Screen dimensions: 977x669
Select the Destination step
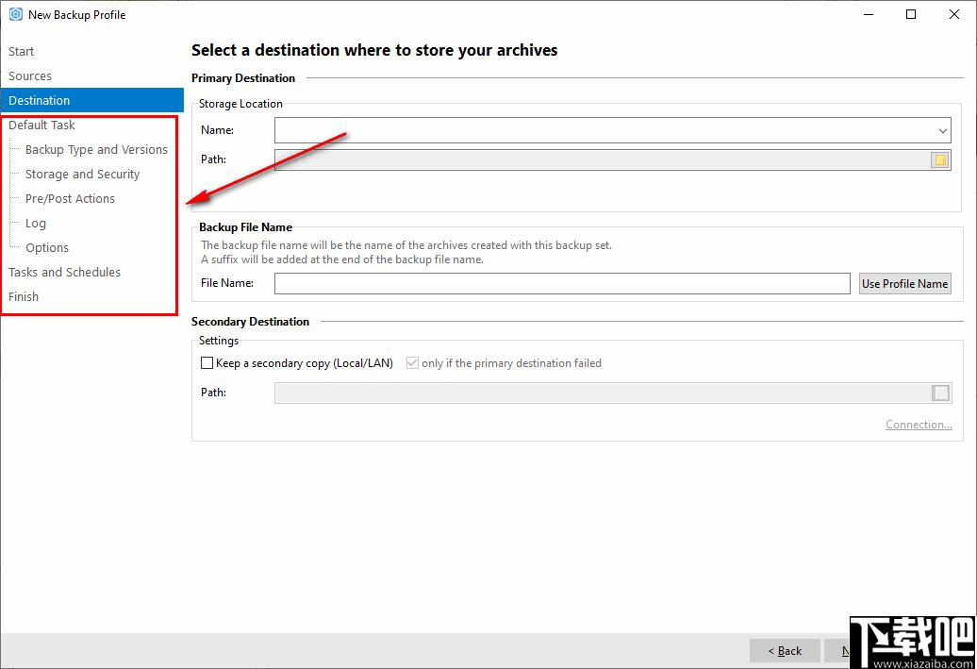[x=92, y=100]
